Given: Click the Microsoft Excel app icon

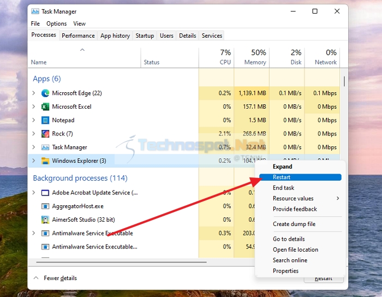Looking at the screenshot, I should pos(45,106).
